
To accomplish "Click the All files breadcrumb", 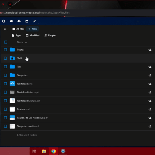I will (18, 29).
